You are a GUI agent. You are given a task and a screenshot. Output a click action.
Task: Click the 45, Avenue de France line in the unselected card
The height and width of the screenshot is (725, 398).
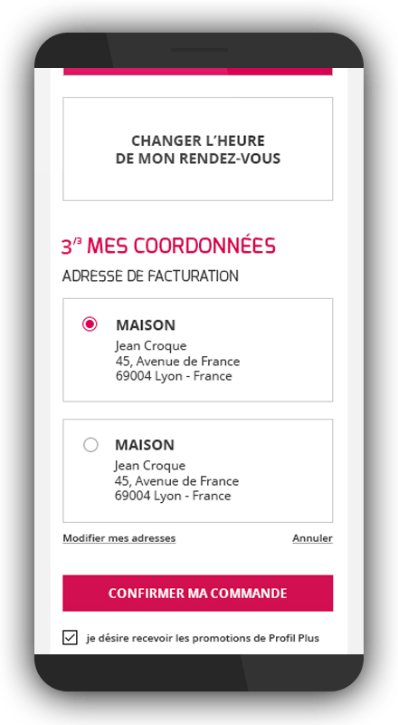pyautogui.click(x=176, y=481)
